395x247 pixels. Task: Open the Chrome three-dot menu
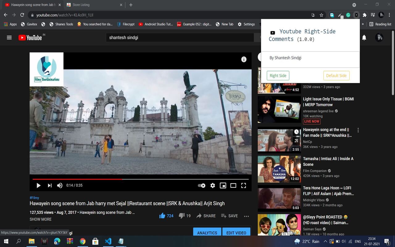[389, 15]
